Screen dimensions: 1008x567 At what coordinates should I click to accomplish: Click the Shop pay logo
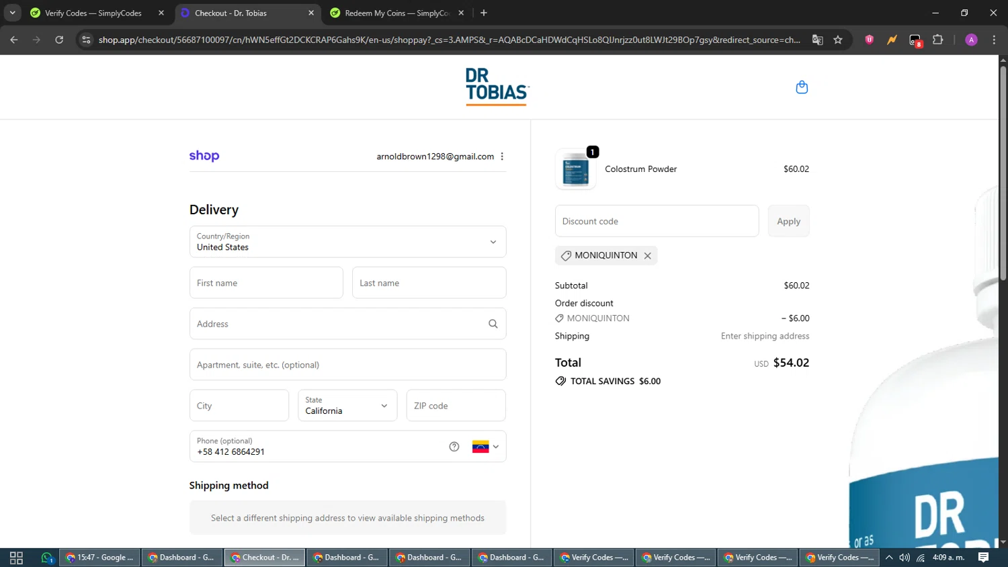(204, 156)
